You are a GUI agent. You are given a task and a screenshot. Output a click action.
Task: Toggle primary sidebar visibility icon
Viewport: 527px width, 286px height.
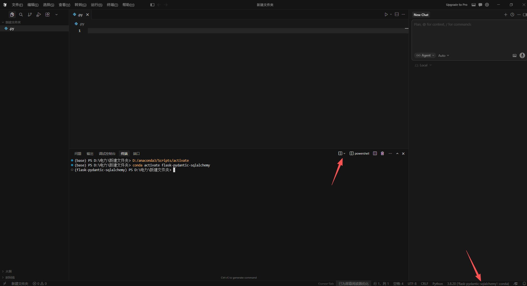(152, 5)
